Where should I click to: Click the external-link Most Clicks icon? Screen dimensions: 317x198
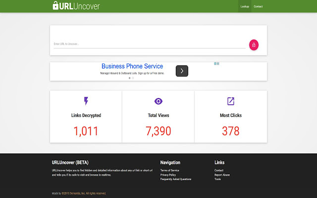[231, 101]
